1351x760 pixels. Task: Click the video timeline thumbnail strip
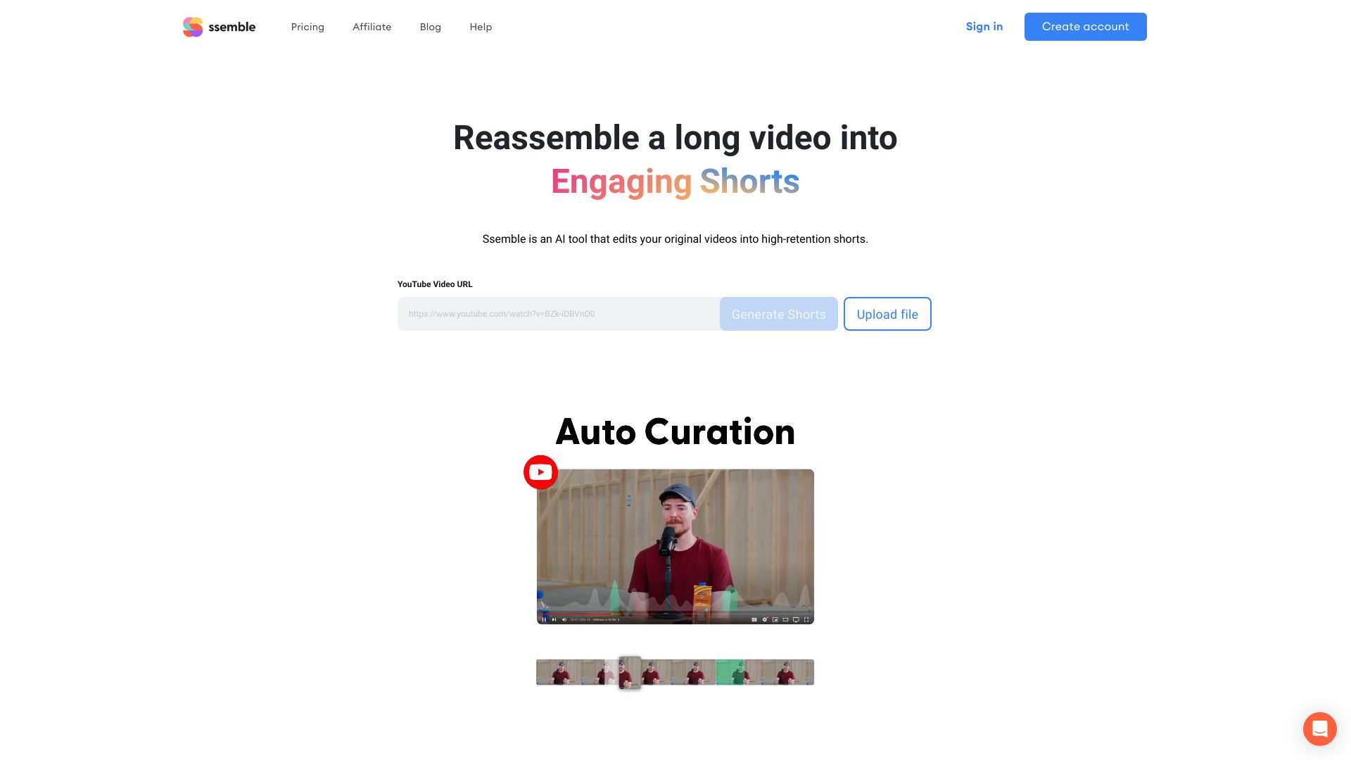pyautogui.click(x=675, y=671)
